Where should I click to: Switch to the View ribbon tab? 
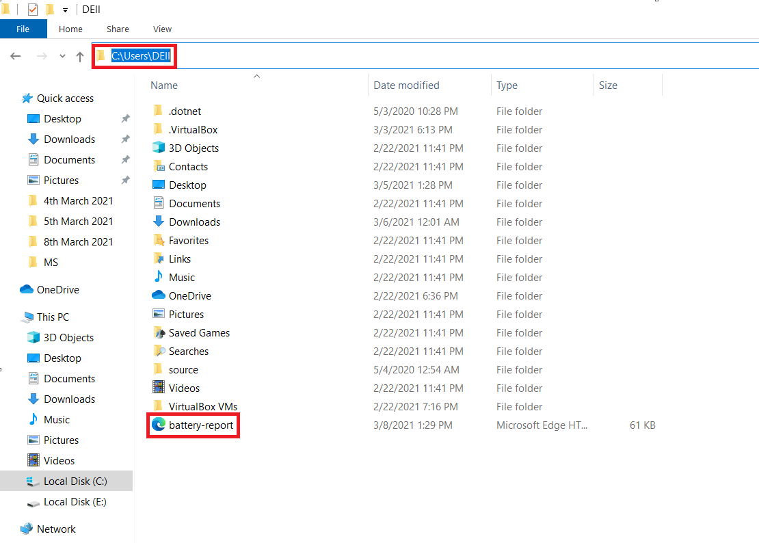(x=162, y=29)
